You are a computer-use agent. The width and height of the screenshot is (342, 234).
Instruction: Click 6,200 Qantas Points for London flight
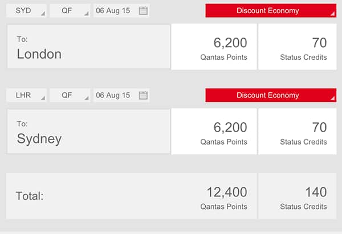214,47
